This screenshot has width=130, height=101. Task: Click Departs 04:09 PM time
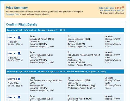point(39,44)
